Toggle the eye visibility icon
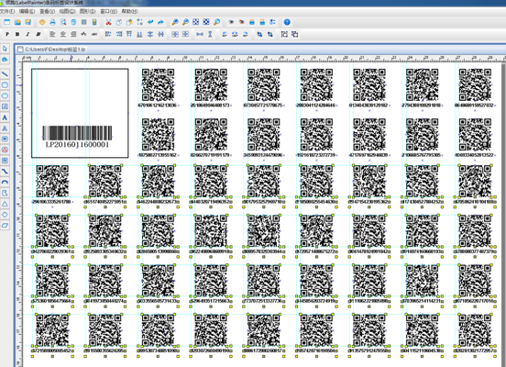This screenshot has height=367, width=506. pyautogui.click(x=231, y=22)
